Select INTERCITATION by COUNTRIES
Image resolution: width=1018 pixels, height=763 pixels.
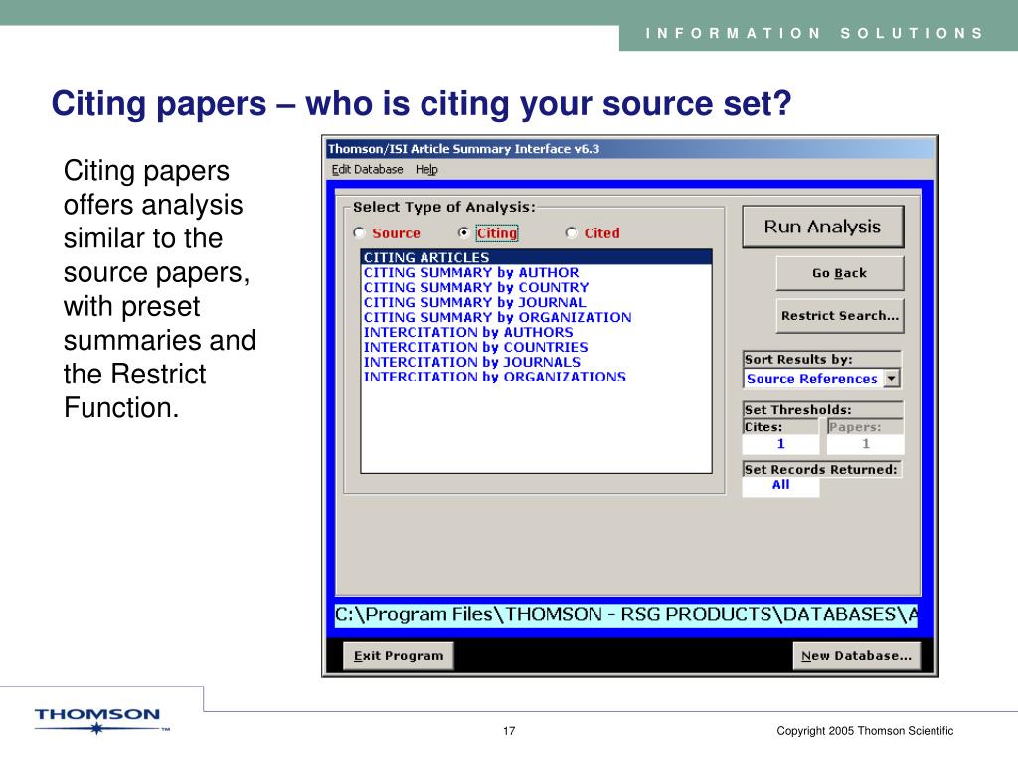pyautogui.click(x=536, y=347)
